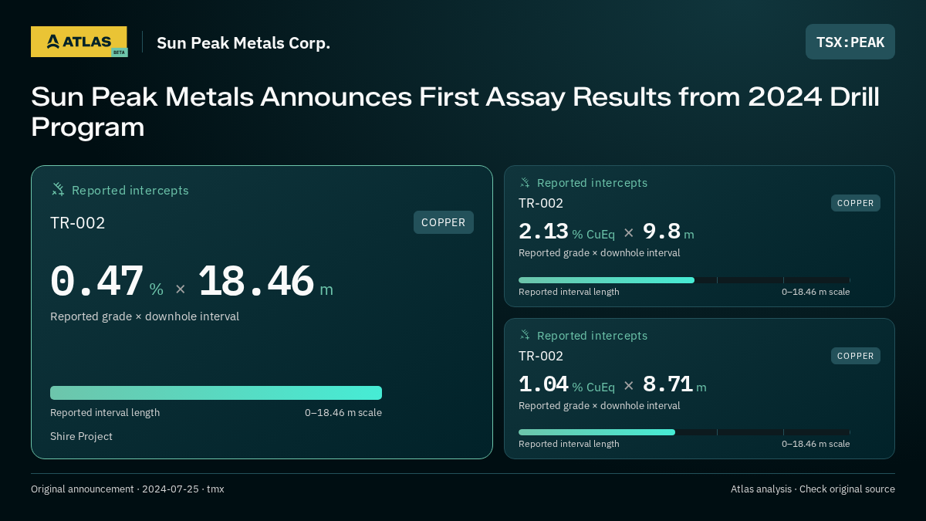Click the 0–18.46 m scale label under the 9.8 m bar

[816, 292]
